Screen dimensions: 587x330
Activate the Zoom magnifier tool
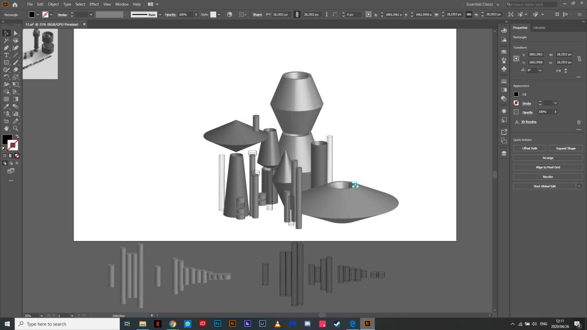click(x=15, y=128)
